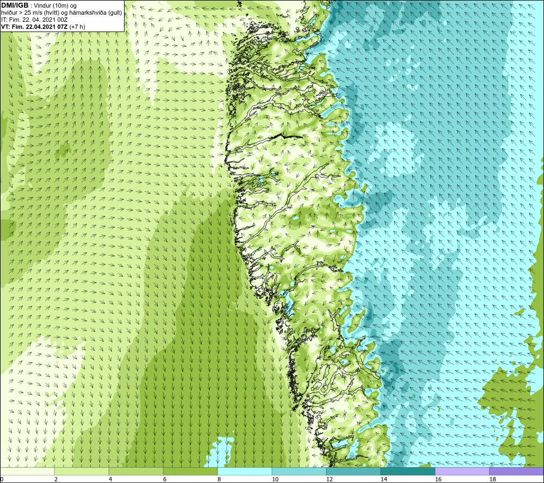Click the 2–4 m/s light green swatch
Viewport: 544px width, 483px height.
(x=82, y=471)
